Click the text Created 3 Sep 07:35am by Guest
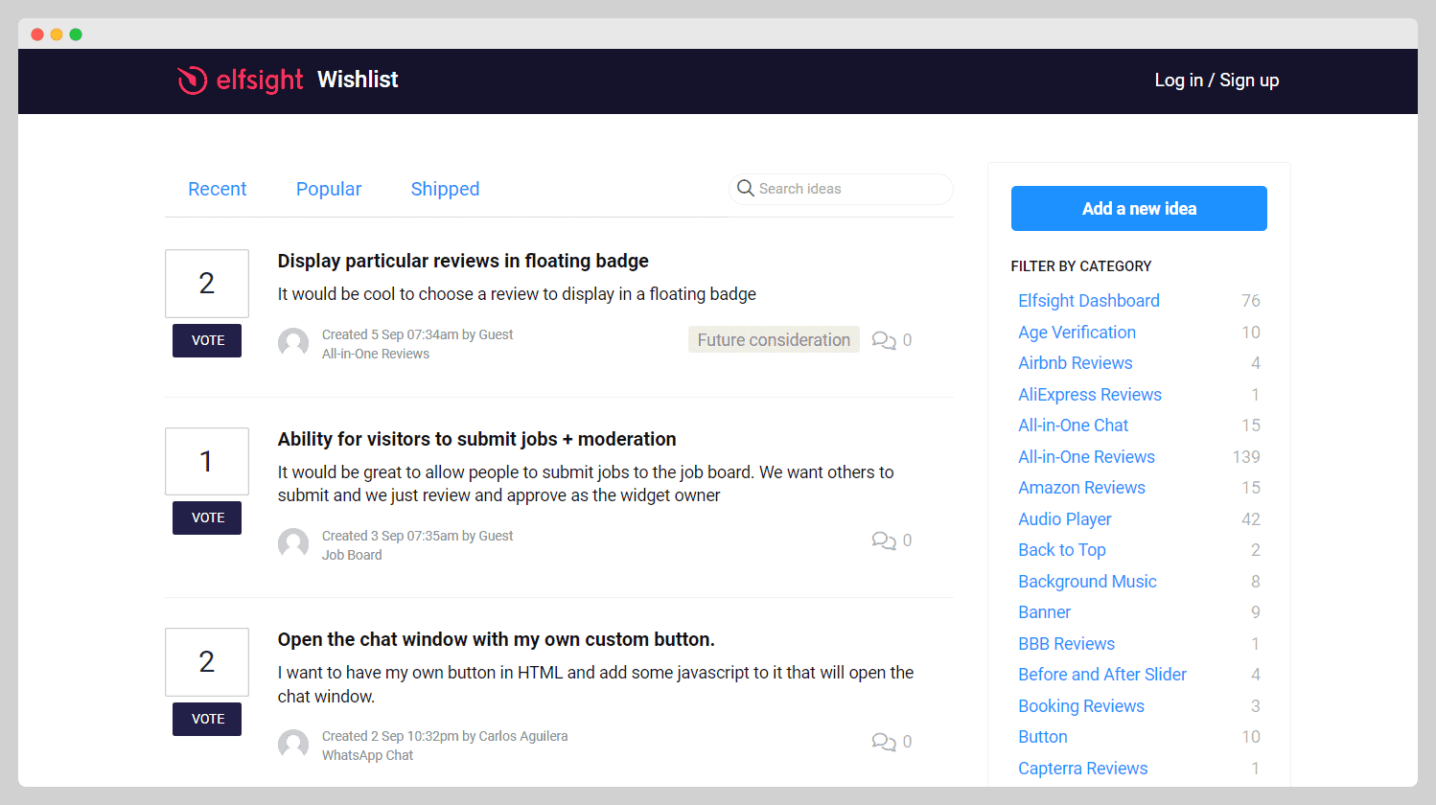The width and height of the screenshot is (1436, 805). [417, 536]
